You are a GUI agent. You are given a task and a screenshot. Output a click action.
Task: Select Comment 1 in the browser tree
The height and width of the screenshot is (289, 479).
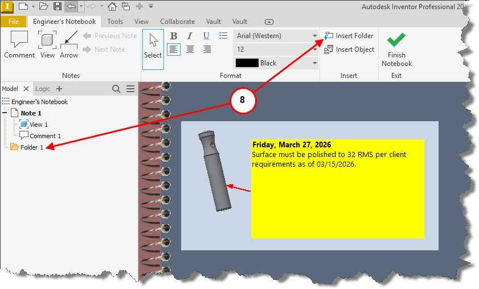tap(45, 136)
